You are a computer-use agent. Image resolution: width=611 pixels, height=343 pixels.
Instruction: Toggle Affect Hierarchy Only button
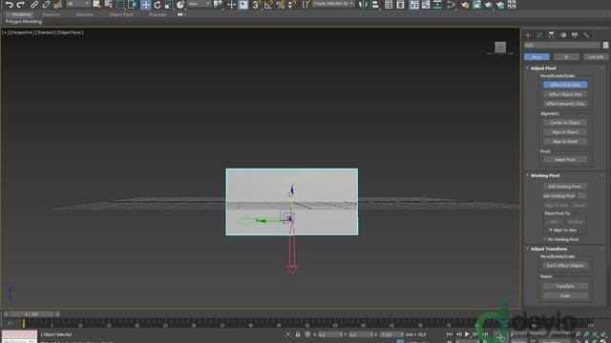click(565, 104)
